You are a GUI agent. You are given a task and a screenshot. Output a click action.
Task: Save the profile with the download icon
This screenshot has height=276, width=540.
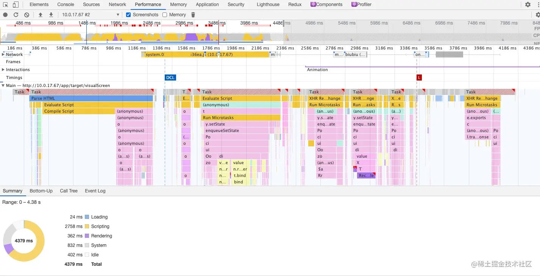[51, 15]
